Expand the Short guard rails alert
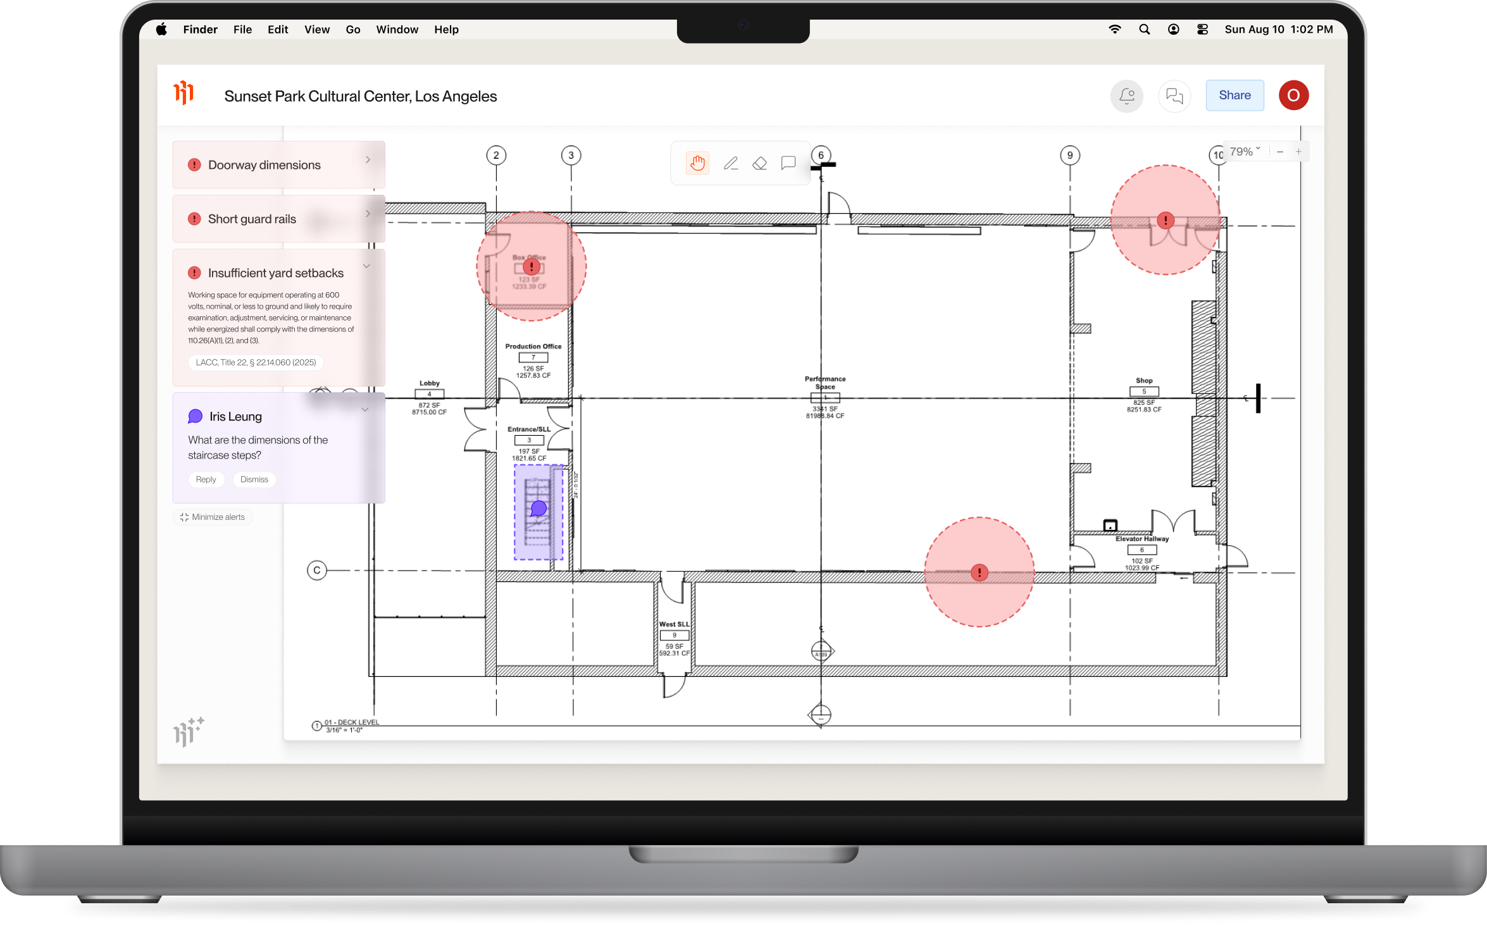This screenshot has width=1487, height=926. [368, 214]
